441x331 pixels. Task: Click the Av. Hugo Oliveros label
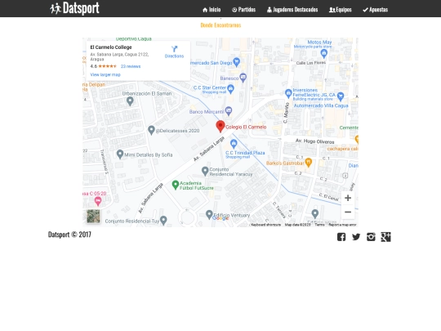pos(314,141)
